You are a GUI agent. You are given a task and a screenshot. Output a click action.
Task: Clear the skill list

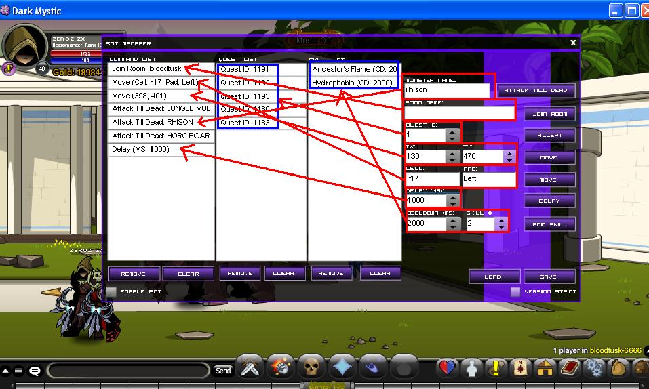(380, 273)
